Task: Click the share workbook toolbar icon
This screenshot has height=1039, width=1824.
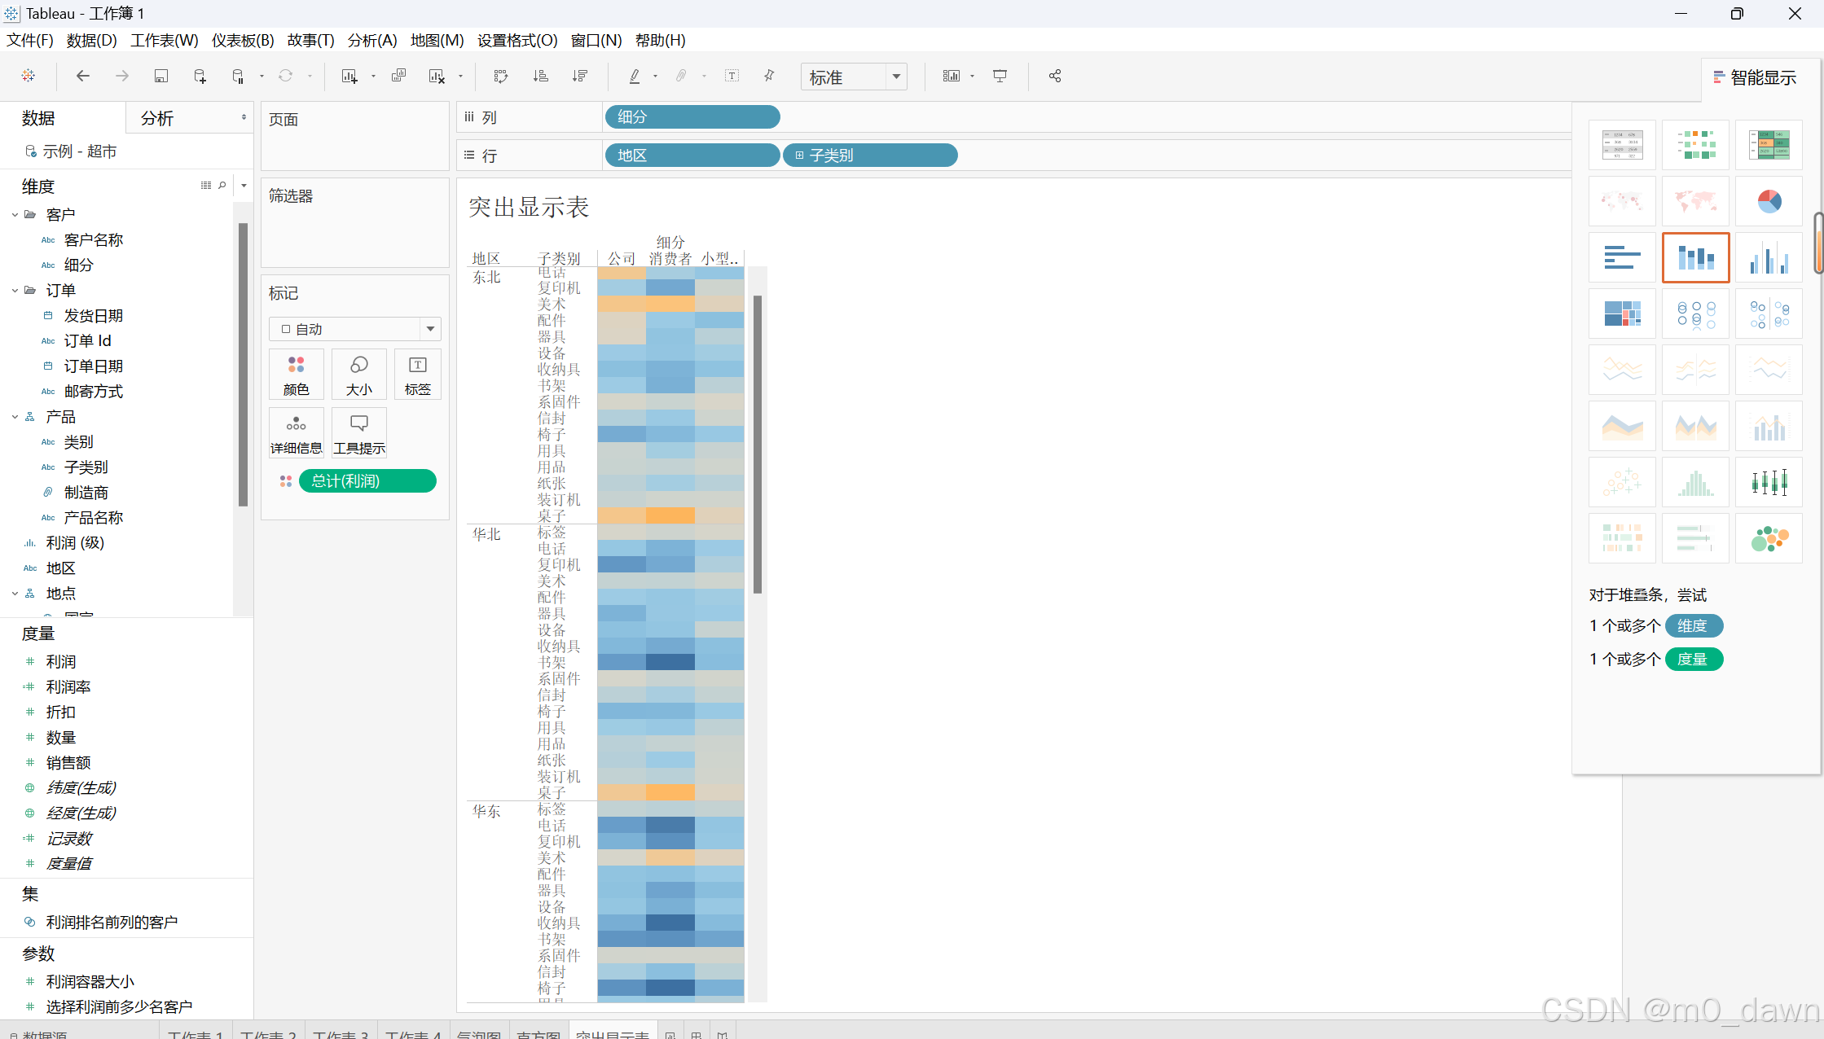Action: tap(1055, 76)
